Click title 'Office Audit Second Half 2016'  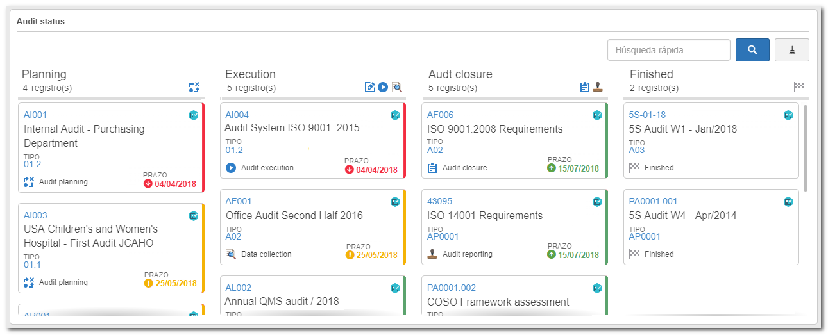(294, 215)
